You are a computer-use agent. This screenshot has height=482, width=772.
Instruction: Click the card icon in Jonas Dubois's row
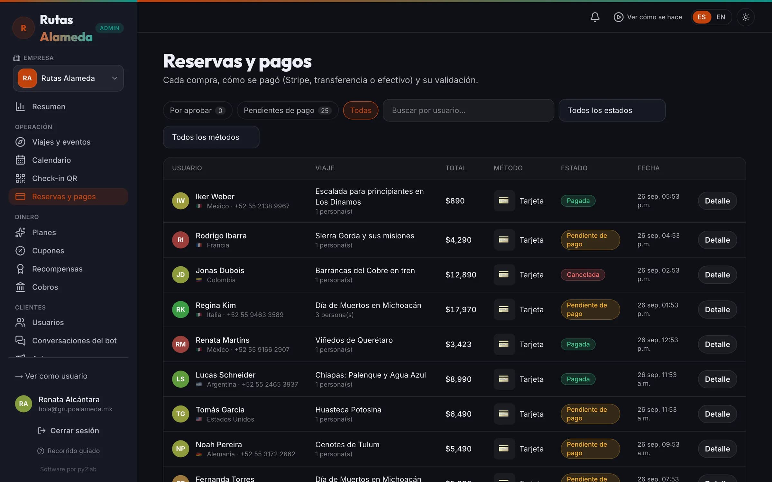pos(504,275)
